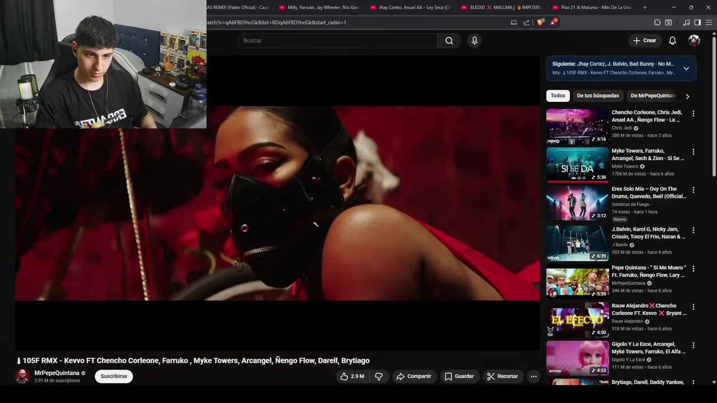Select the De MrPepeQuintana chip
Screen dimensions: 717x403
tap(653, 96)
